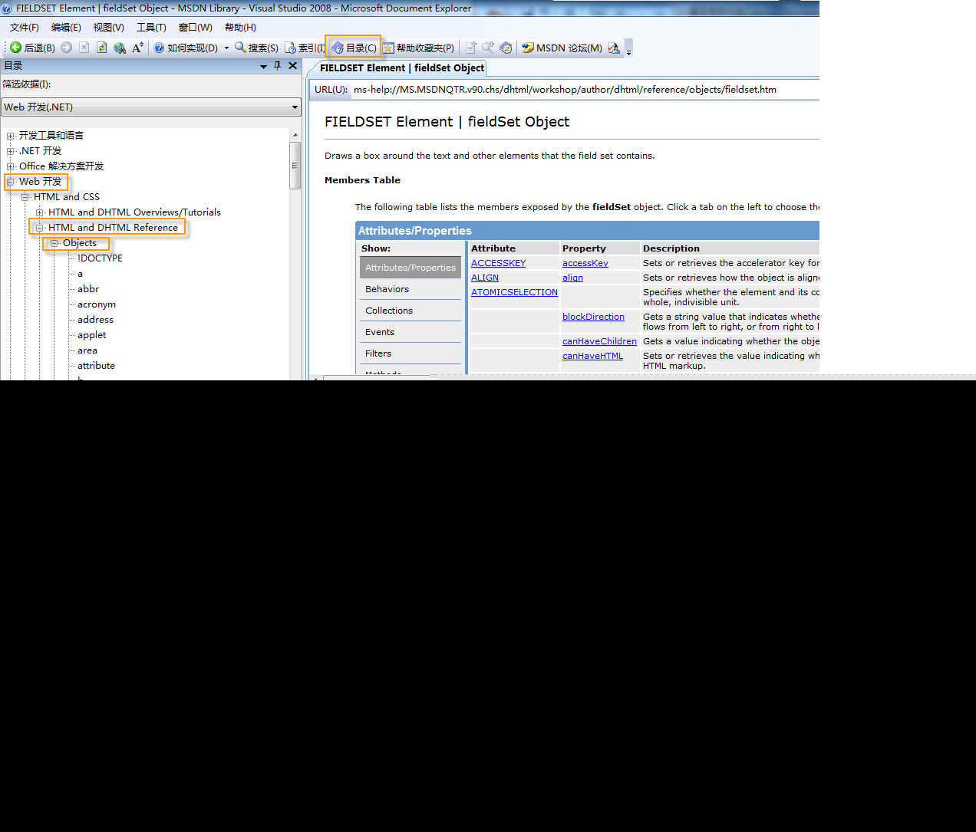Screen dimensions: 976x832
Task: Open ALIGN attribute link
Action: (485, 278)
